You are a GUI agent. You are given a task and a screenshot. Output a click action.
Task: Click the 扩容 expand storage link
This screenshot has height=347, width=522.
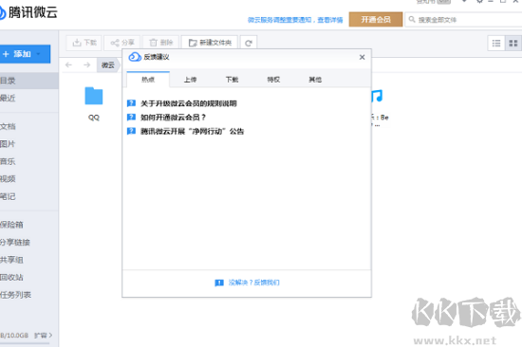[43, 335]
